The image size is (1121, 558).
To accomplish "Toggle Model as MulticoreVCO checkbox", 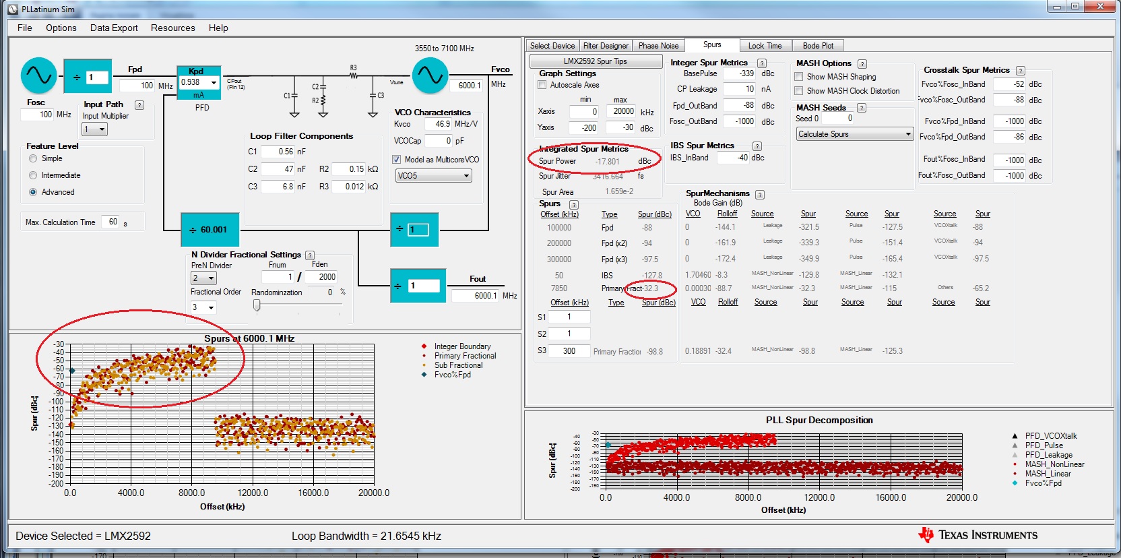I will pyautogui.click(x=397, y=160).
